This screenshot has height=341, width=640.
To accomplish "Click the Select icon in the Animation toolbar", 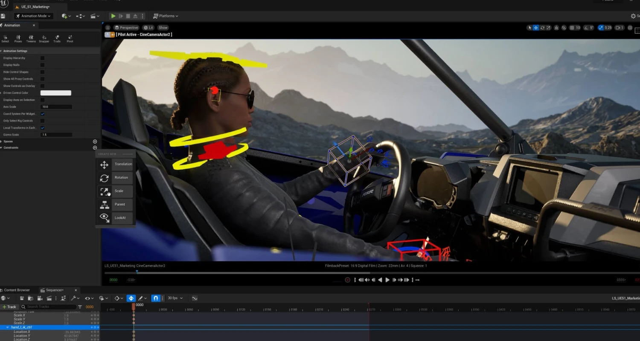I will 5,39.
